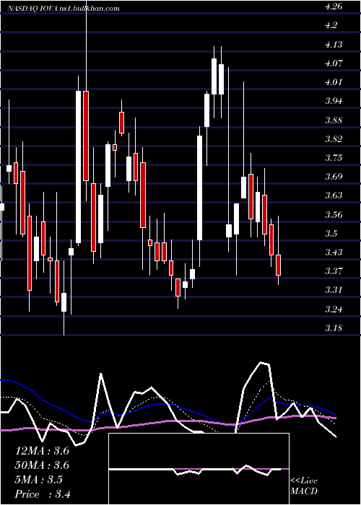The height and width of the screenshot is (505, 361).
Task: Click the 3.88 price axis label
Action: (x=334, y=120)
